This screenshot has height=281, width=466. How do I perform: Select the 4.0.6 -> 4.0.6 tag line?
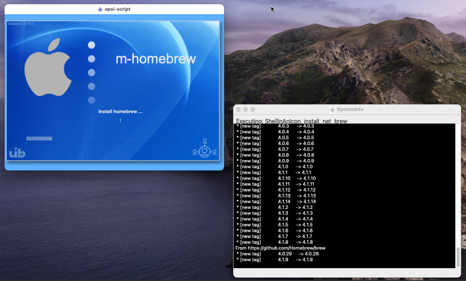pos(275,143)
